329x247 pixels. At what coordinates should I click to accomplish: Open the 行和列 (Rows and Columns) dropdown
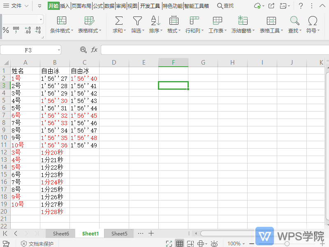point(194,31)
